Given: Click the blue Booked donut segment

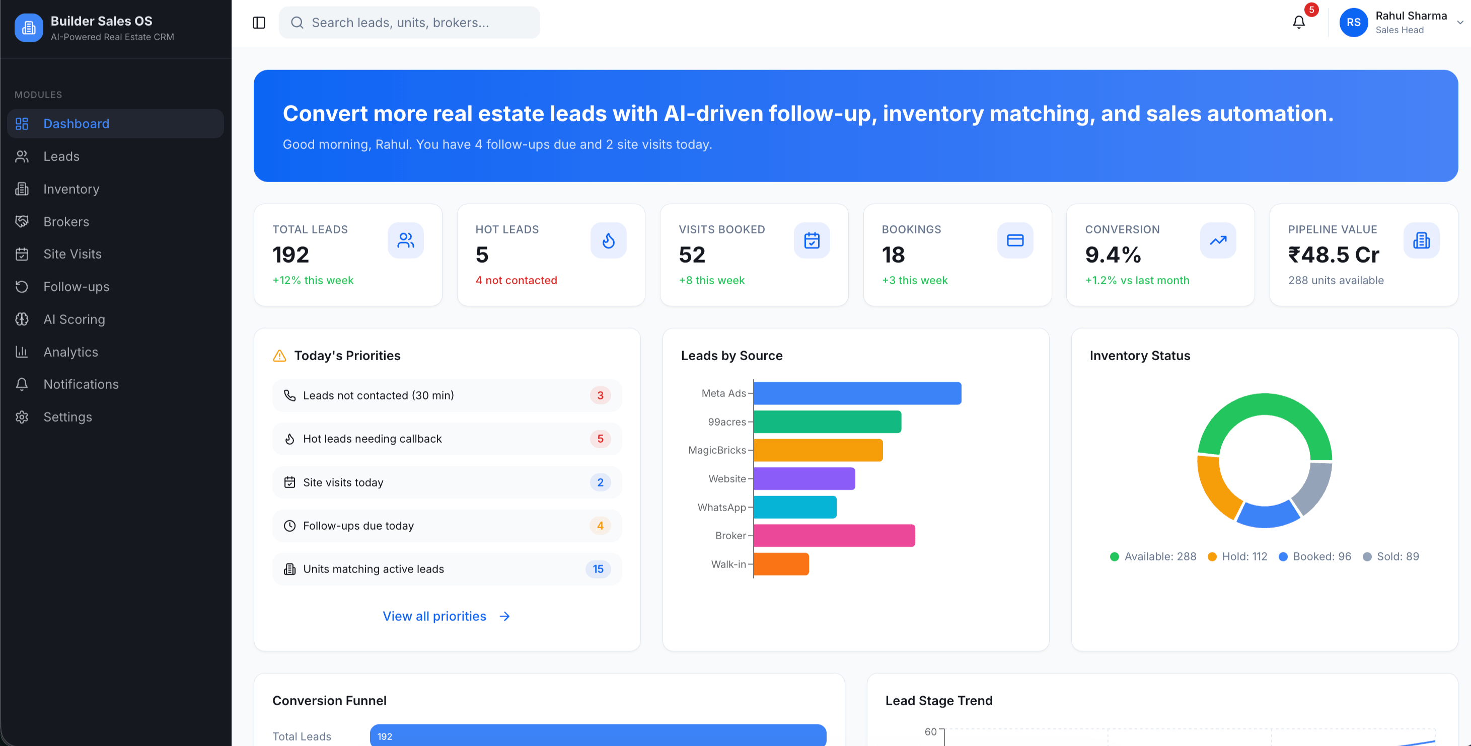Looking at the screenshot, I should click(x=1268, y=516).
